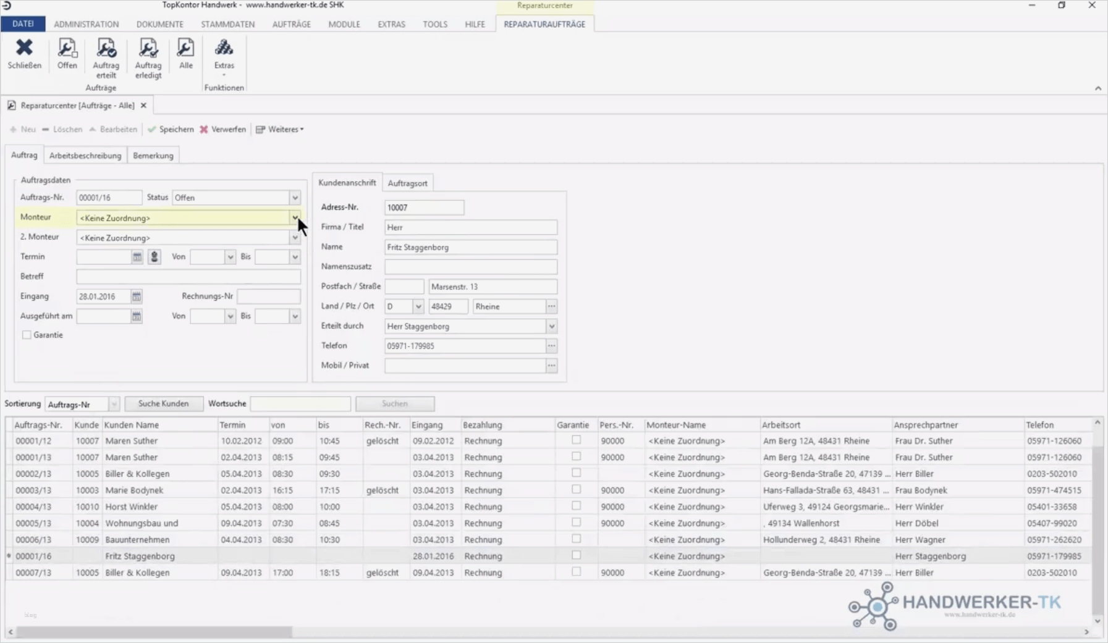Click the Suche Kunden button
This screenshot has width=1108, height=643.
[x=164, y=404]
